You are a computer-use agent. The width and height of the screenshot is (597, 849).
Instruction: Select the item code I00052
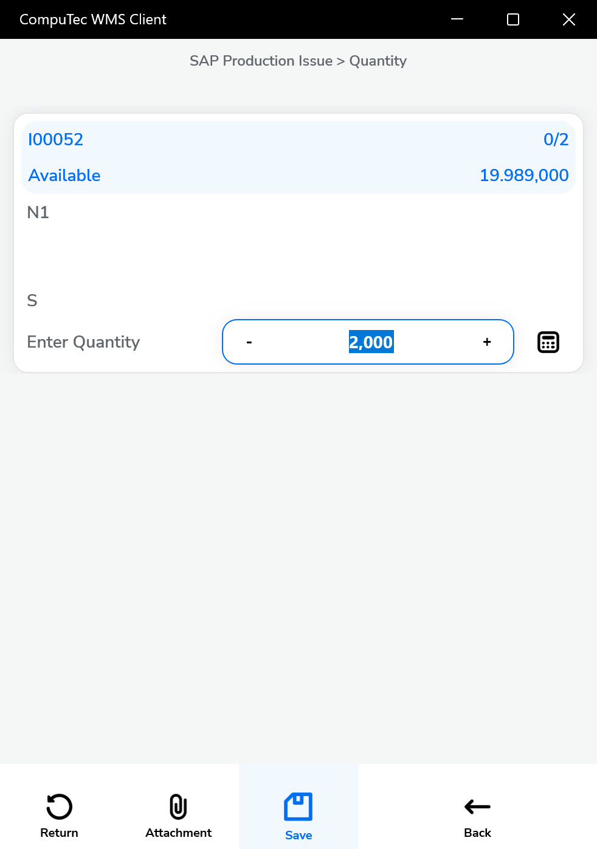click(55, 140)
